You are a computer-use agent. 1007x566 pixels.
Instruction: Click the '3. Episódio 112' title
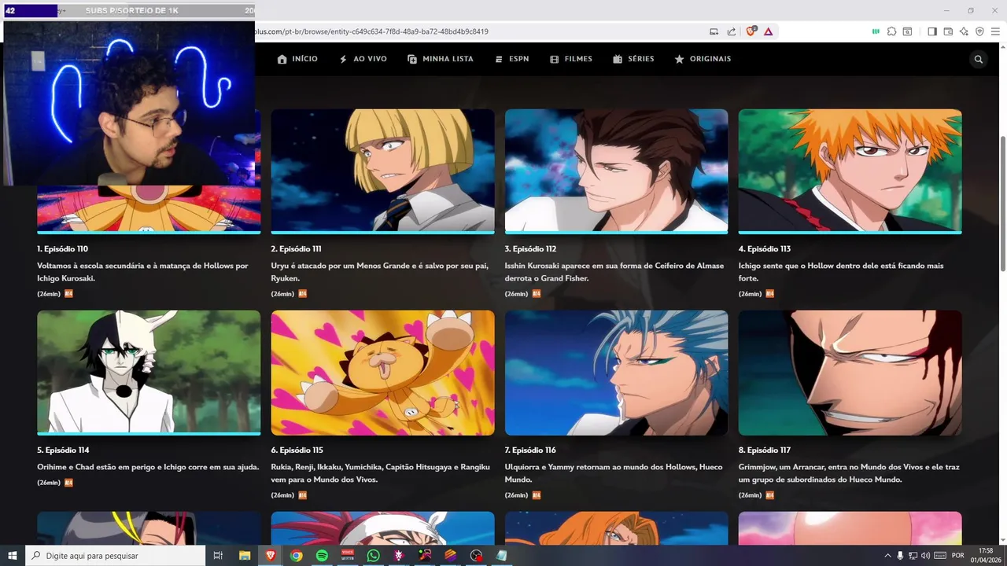(530, 249)
